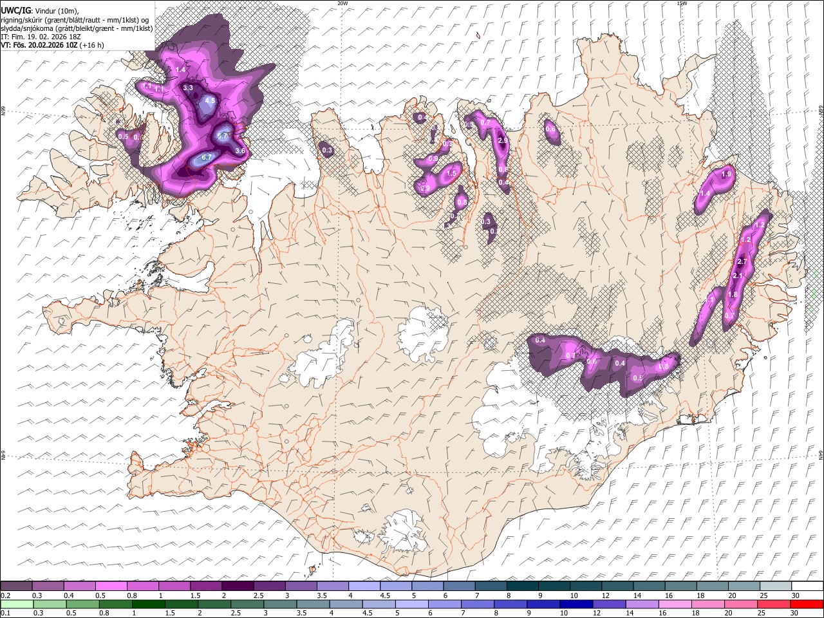Screen dimensions: 824x618
Task: Pick the darkest purple 2–2.5 snow swatch
Action: pyautogui.click(x=237, y=586)
